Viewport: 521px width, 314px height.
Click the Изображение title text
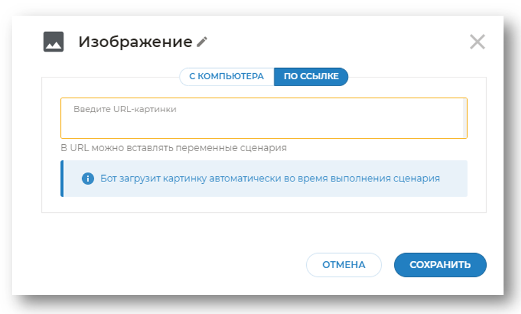(135, 42)
